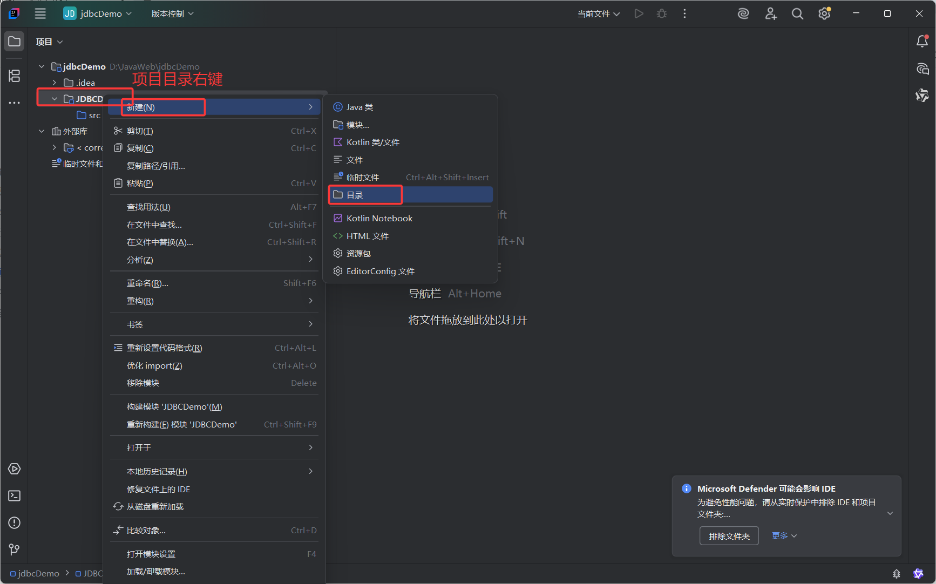Open the 重构(R) submenu
The height and width of the screenshot is (584, 936).
click(214, 301)
